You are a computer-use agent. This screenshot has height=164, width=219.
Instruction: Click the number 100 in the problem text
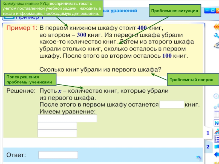coord(167,56)
